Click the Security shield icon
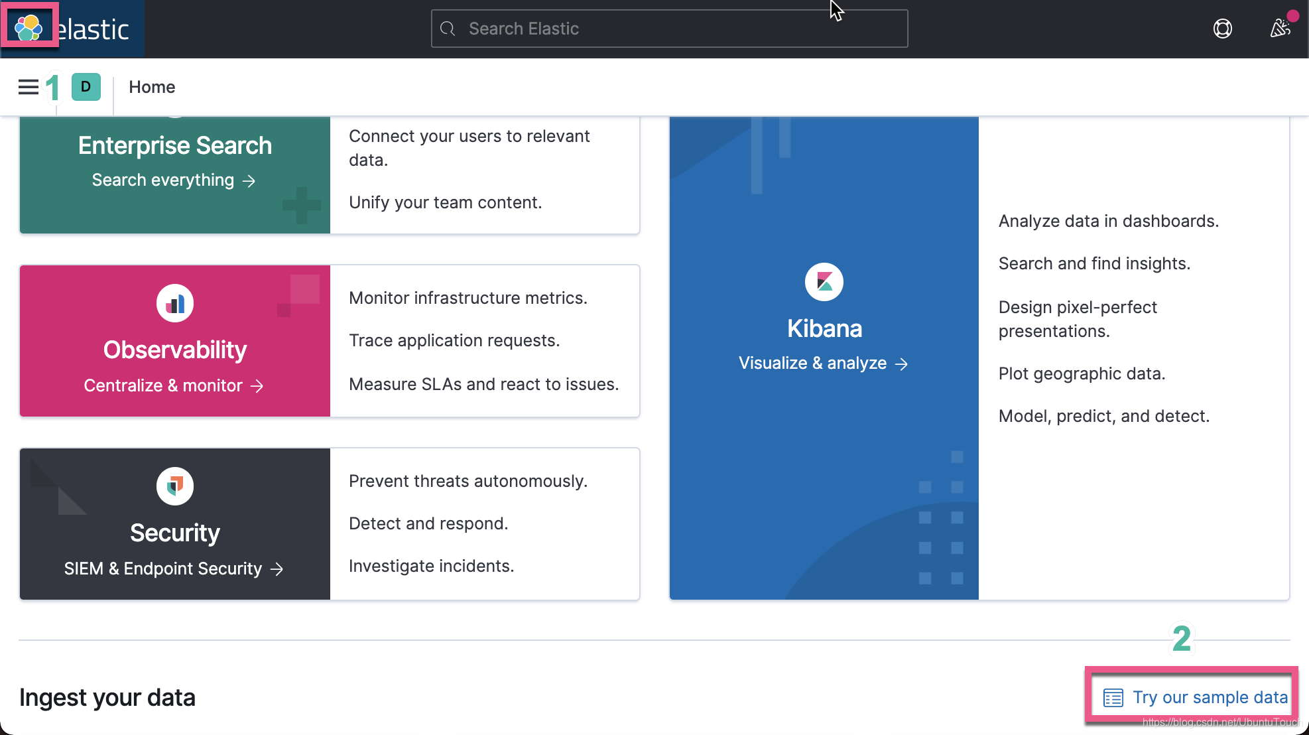1309x735 pixels. coord(174,486)
